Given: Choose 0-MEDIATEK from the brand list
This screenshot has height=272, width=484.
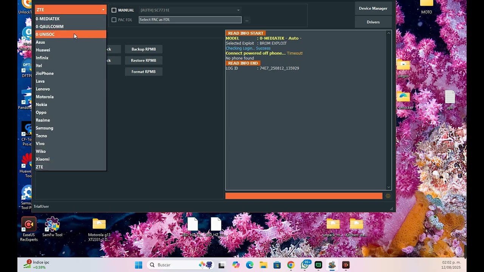Looking at the screenshot, I should (x=70, y=19).
